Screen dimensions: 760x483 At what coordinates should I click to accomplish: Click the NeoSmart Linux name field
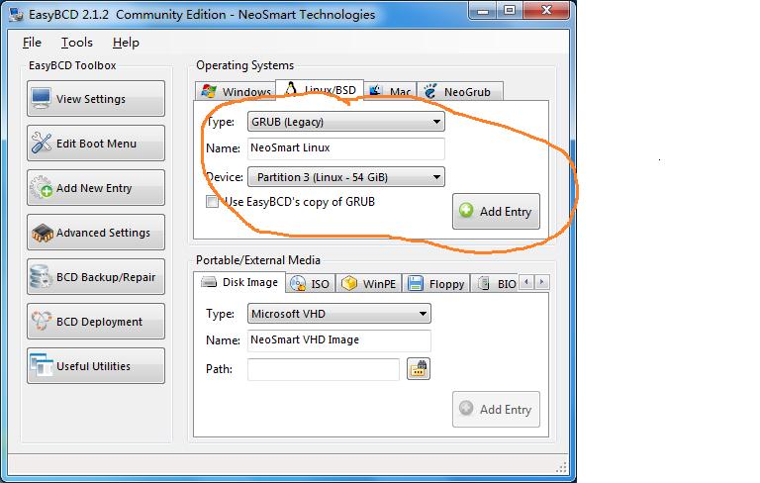344,148
